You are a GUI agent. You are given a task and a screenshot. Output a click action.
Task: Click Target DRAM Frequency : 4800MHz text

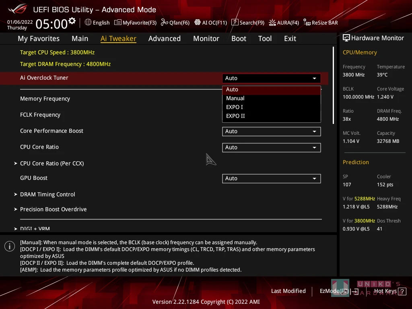point(66,64)
